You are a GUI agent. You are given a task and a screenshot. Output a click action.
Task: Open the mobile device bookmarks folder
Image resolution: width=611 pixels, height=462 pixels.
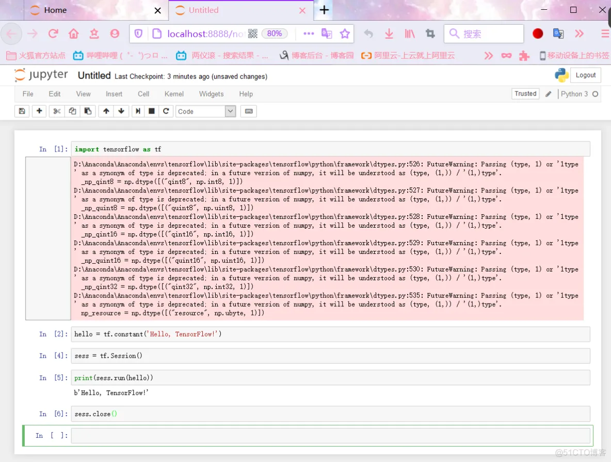click(x=574, y=56)
